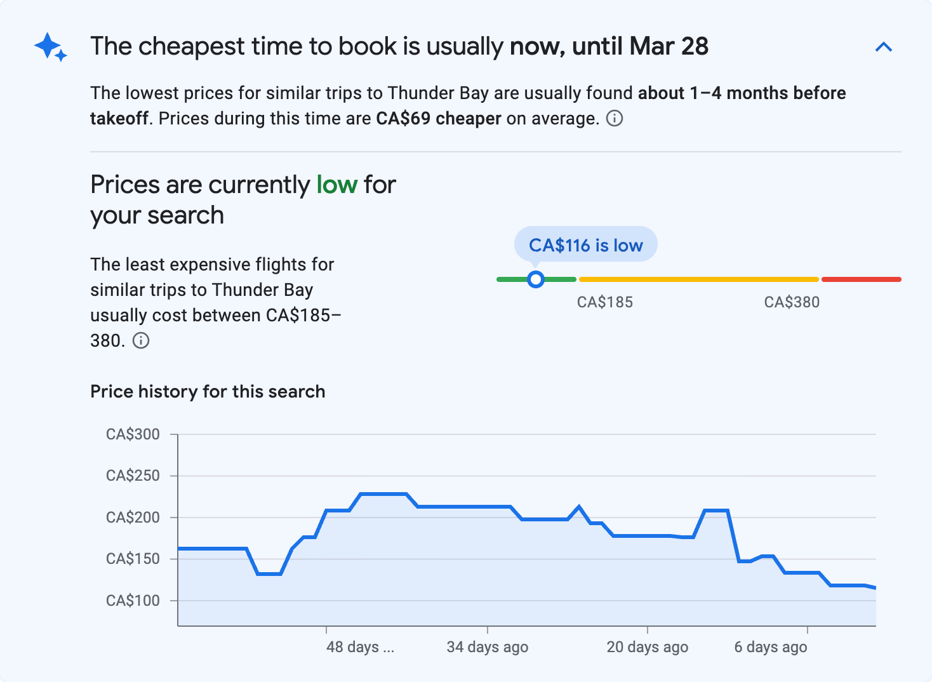Click the current price marker dot

(536, 279)
